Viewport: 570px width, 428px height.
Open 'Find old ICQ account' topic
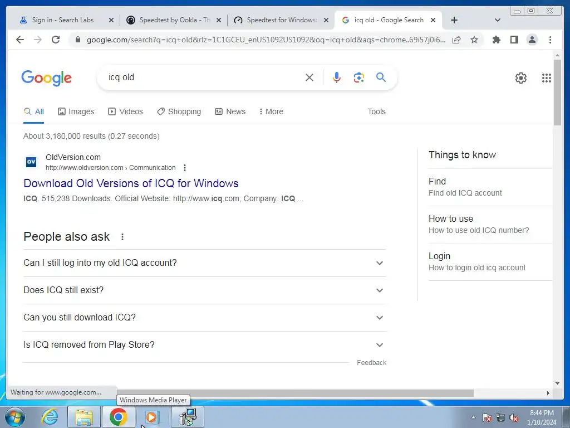click(x=490, y=187)
